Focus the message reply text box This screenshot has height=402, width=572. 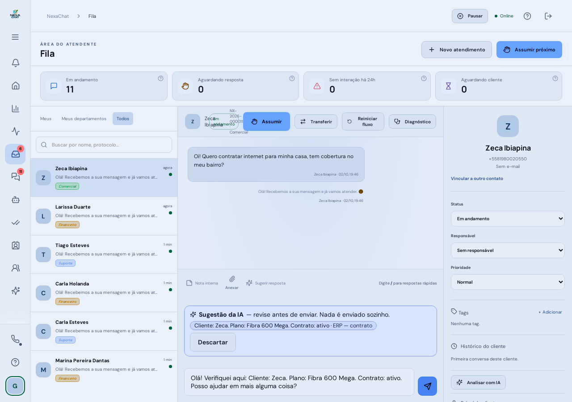299,382
